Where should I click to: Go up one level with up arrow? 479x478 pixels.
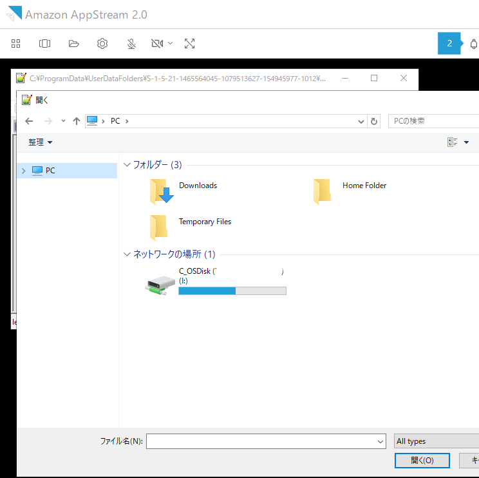coord(77,121)
